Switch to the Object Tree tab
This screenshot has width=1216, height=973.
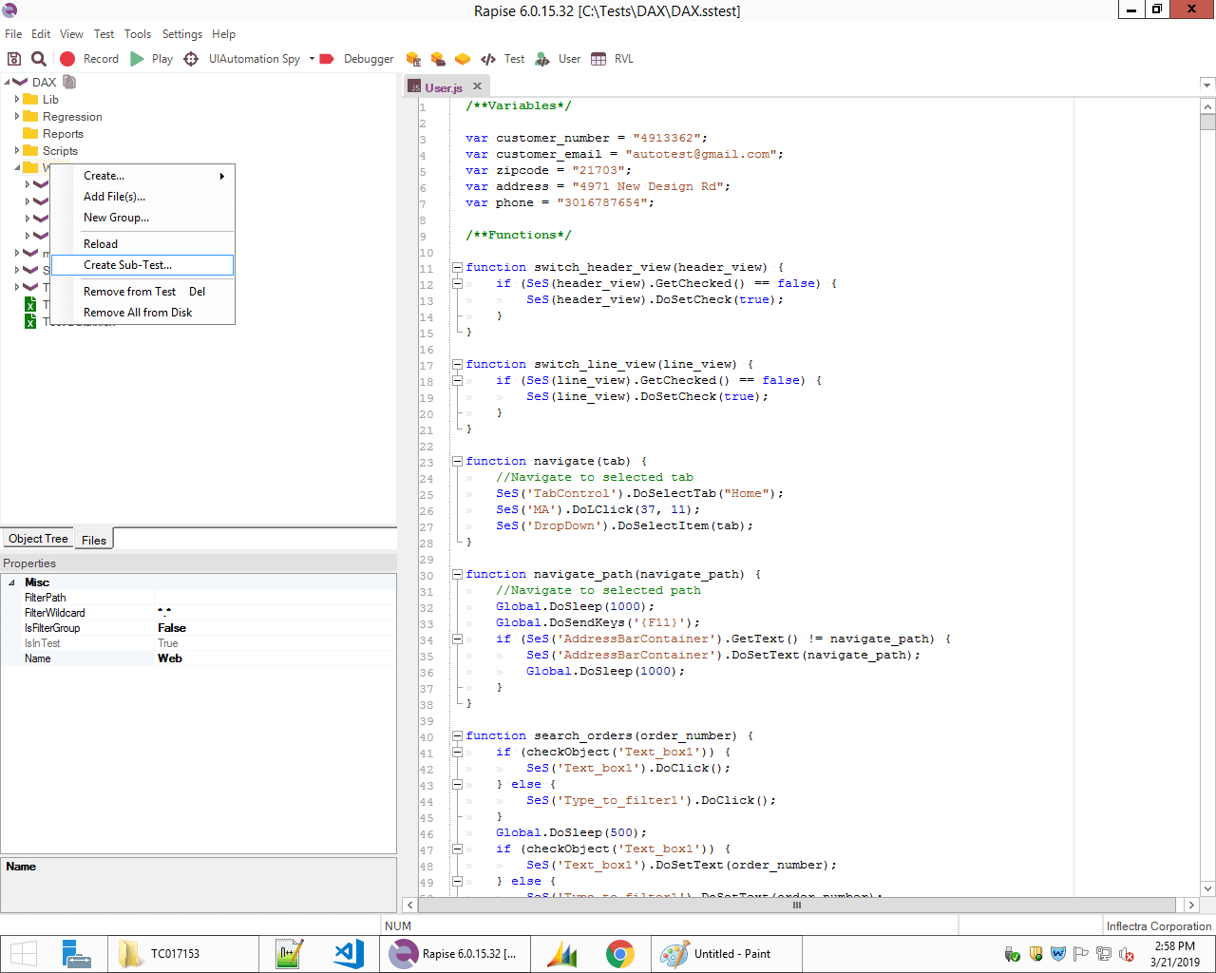click(38, 539)
